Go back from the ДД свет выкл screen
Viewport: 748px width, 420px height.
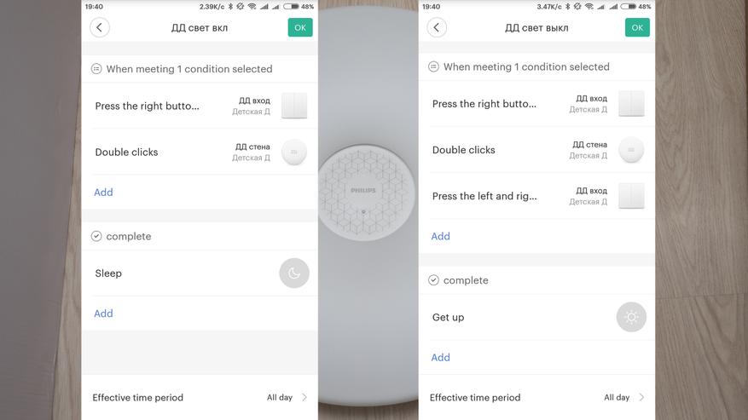pos(437,27)
